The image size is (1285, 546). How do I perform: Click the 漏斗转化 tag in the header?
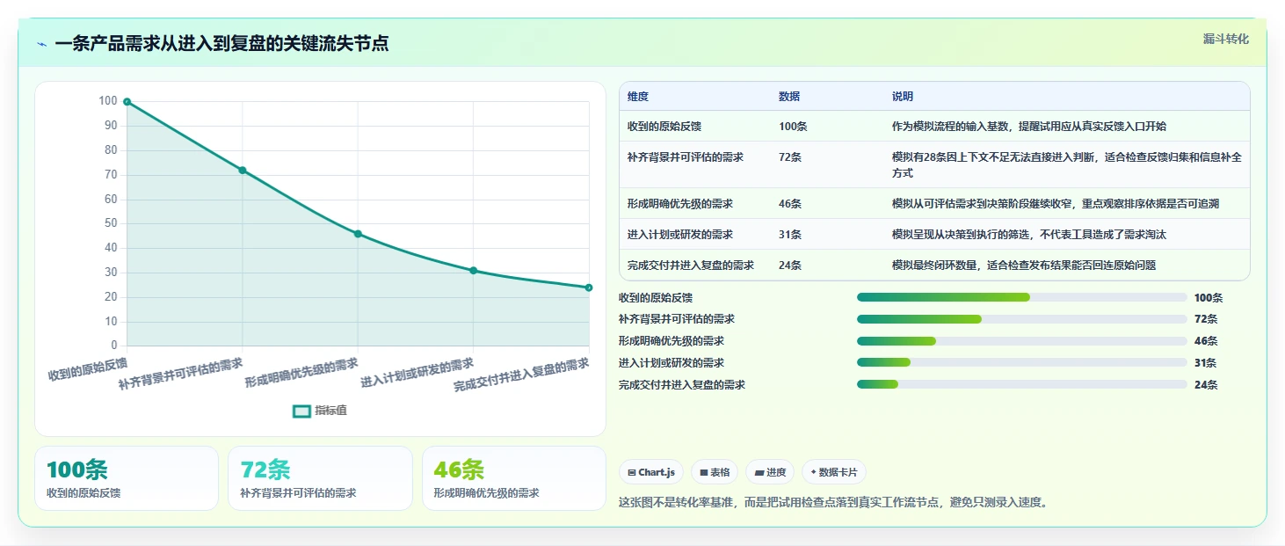[x=1225, y=39]
